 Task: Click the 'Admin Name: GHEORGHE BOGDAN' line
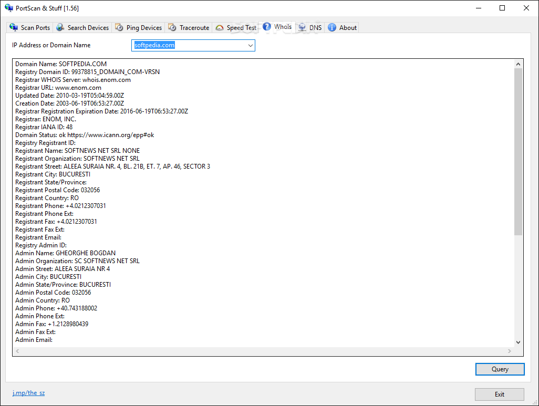point(65,253)
